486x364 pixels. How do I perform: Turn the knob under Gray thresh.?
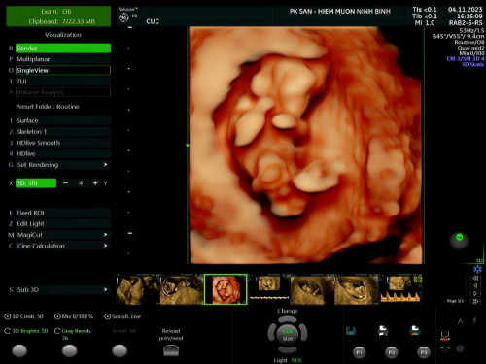(70, 350)
